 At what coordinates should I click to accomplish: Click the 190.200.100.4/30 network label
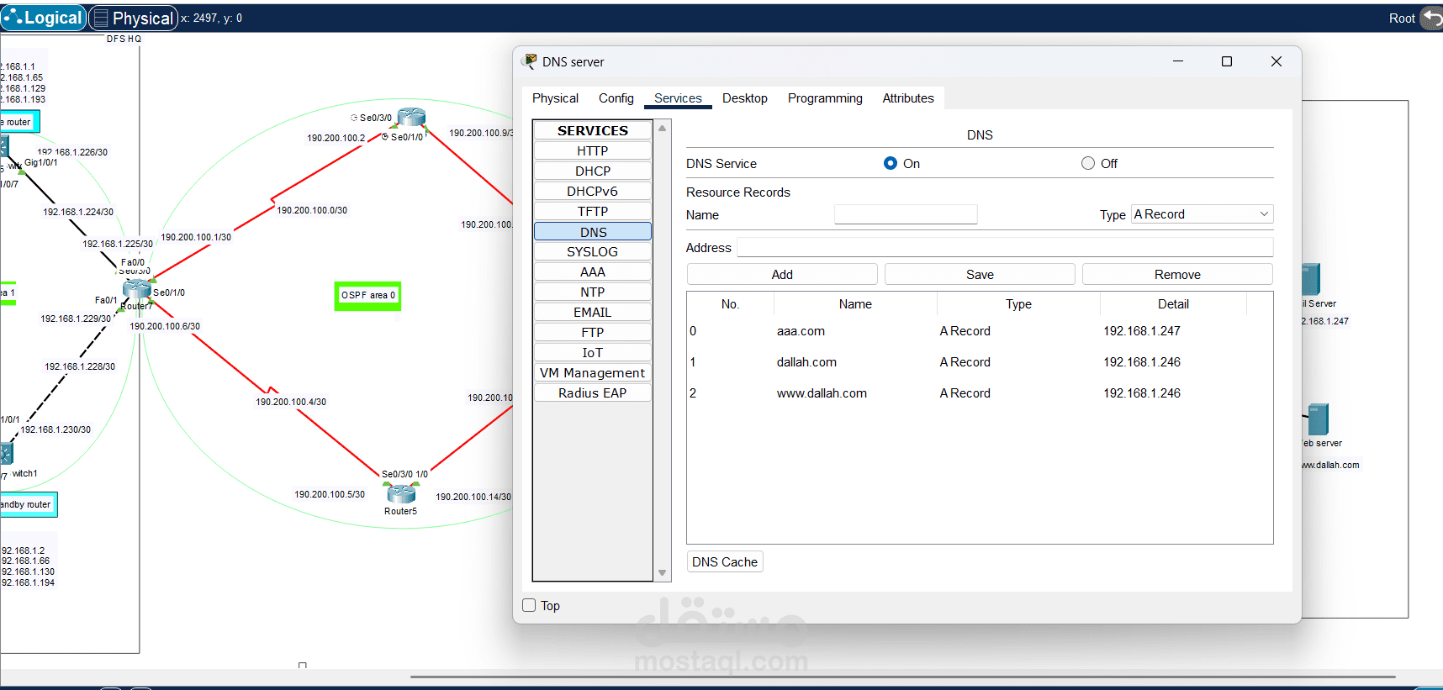coord(291,402)
